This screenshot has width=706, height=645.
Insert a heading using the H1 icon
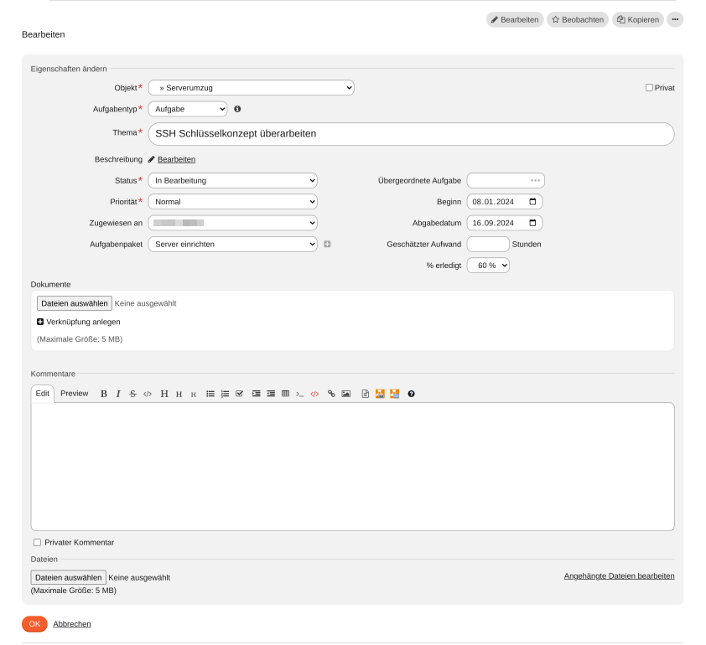(164, 394)
